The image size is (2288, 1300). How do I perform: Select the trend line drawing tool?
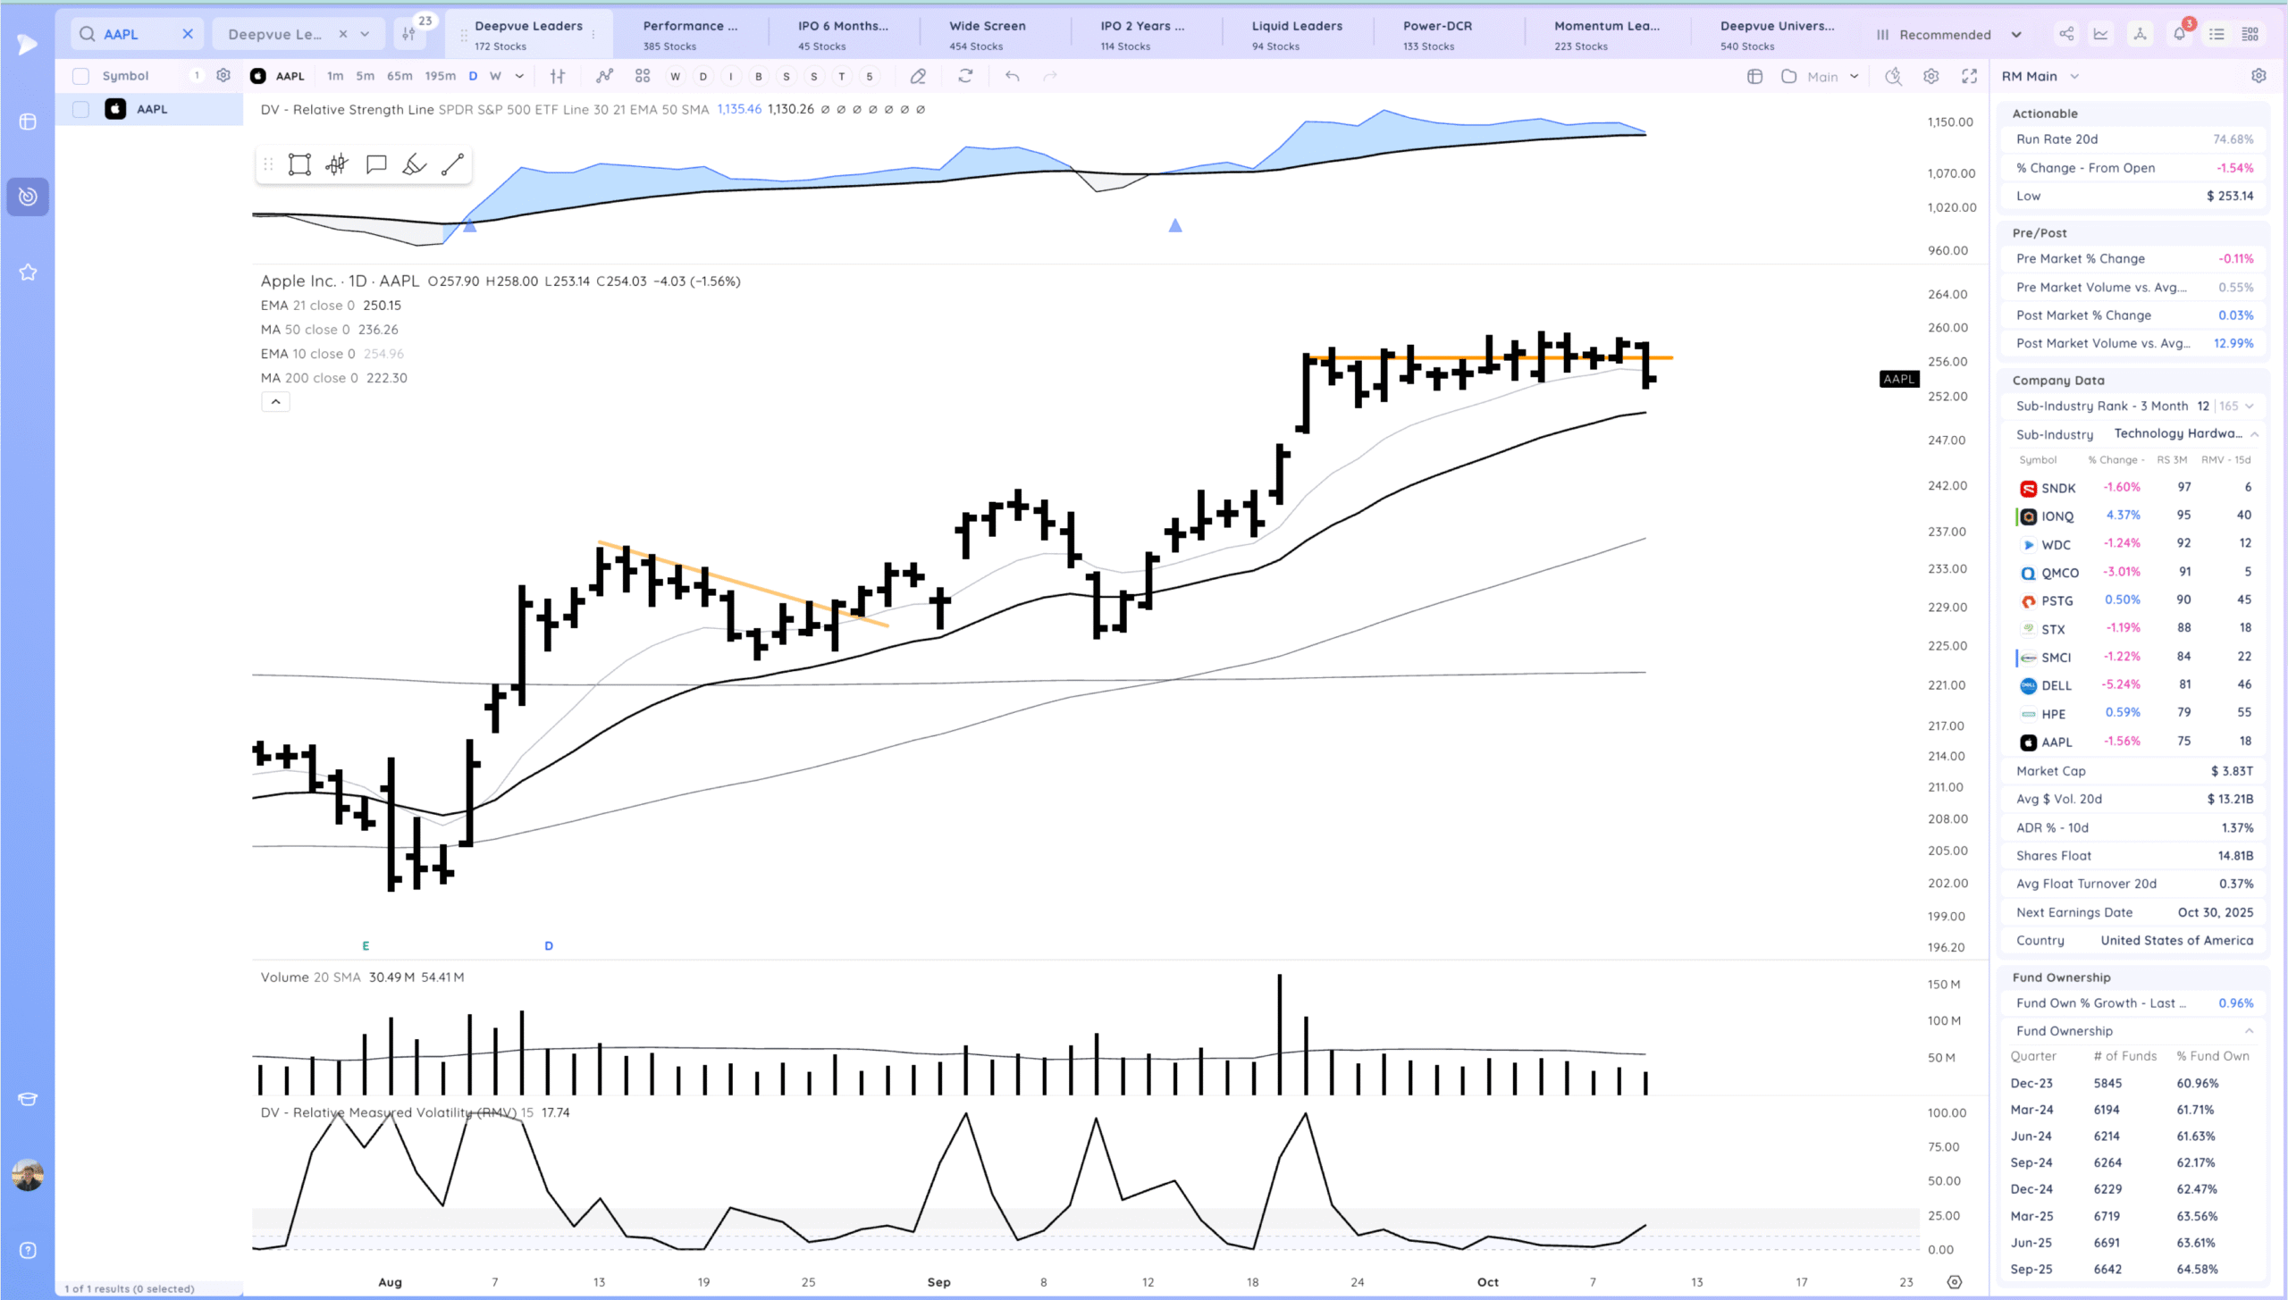click(452, 164)
